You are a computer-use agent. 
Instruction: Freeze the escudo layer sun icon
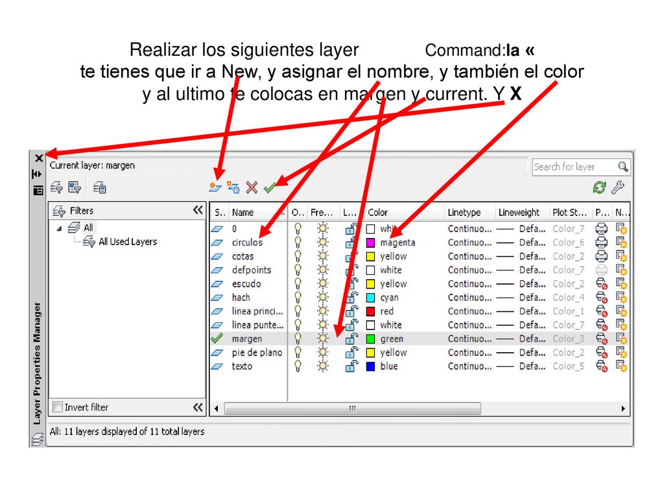[323, 284]
